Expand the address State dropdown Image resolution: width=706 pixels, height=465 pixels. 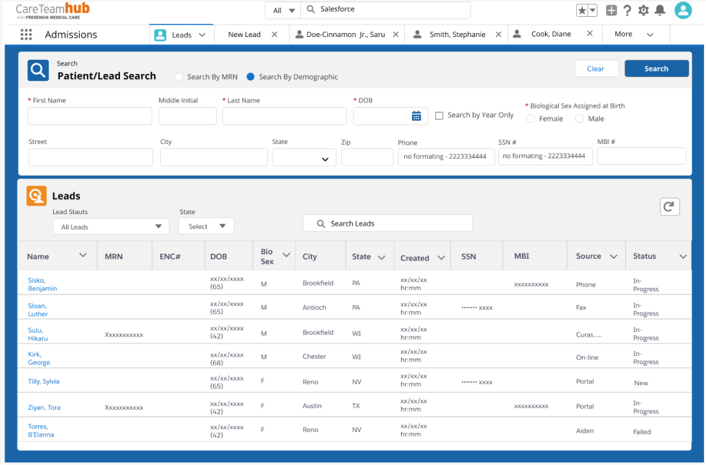[x=304, y=158]
